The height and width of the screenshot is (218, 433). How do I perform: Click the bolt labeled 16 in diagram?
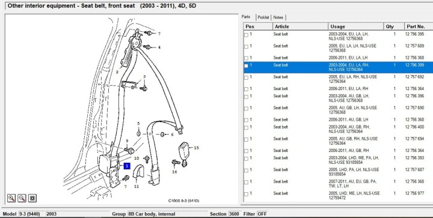tap(176, 162)
